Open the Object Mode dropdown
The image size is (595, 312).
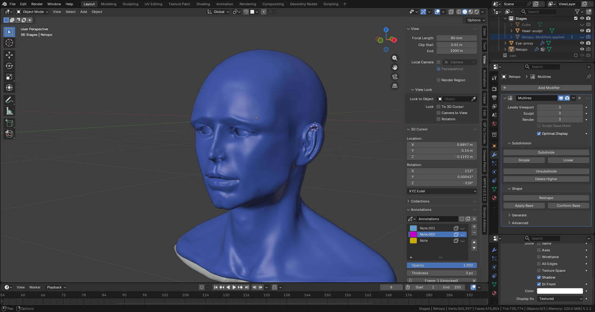click(33, 12)
